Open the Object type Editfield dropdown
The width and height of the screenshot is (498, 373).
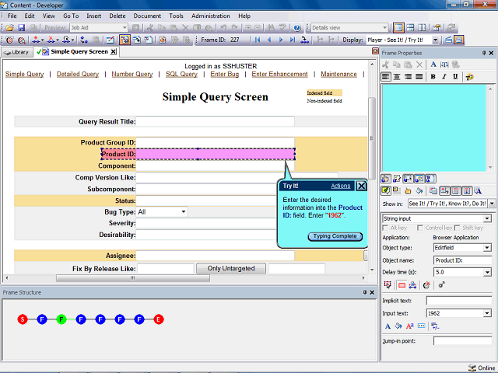coord(487,248)
